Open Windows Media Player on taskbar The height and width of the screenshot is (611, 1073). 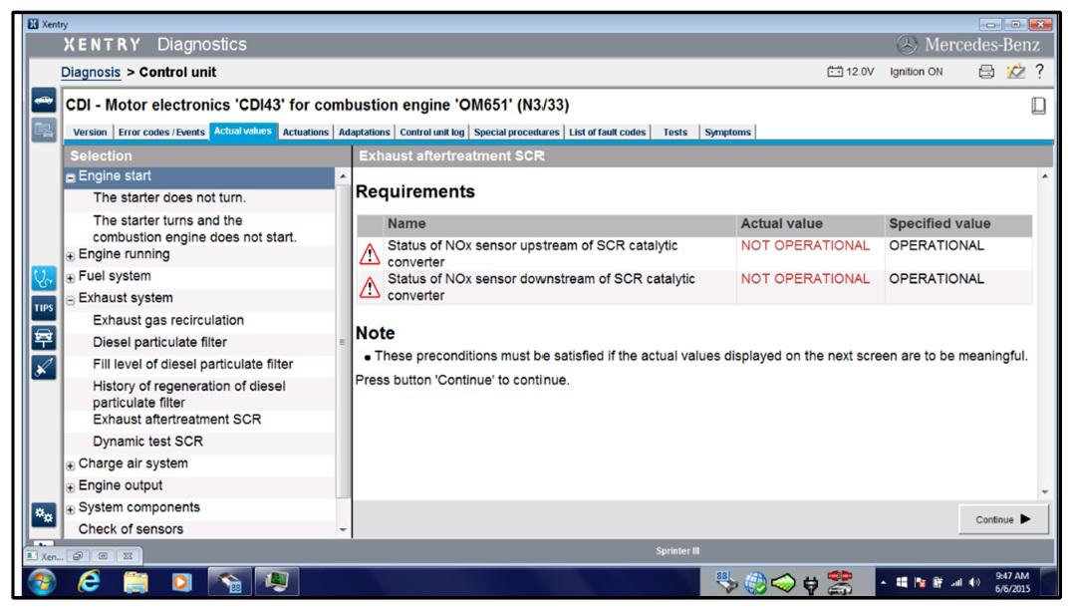pos(181,582)
